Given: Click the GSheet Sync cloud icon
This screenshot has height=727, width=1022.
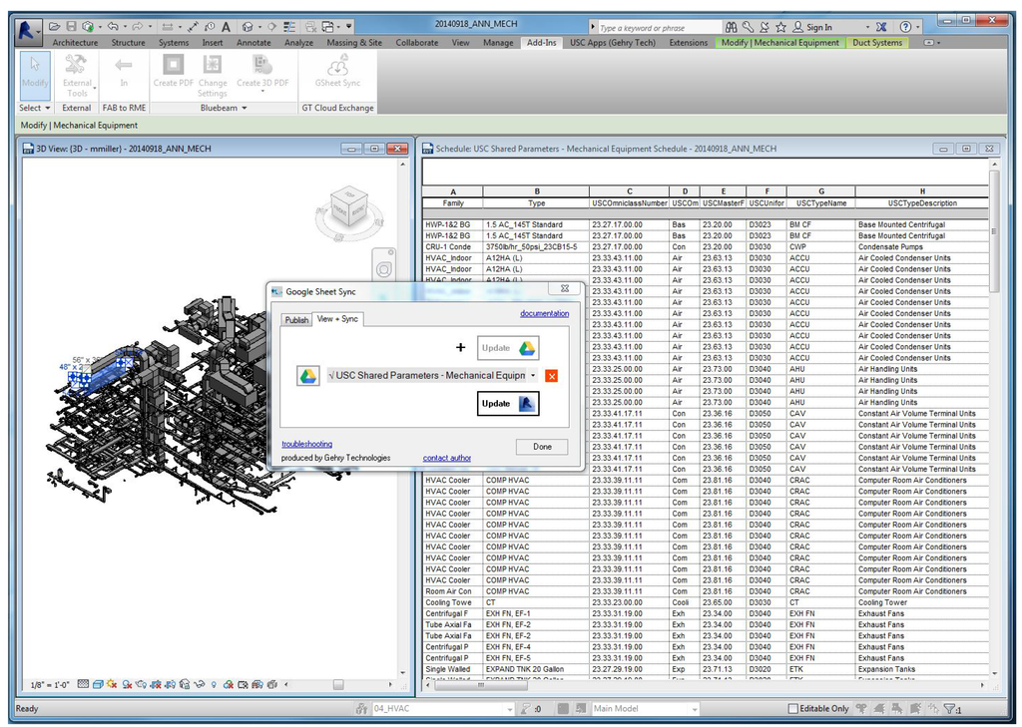Looking at the screenshot, I should click(337, 66).
